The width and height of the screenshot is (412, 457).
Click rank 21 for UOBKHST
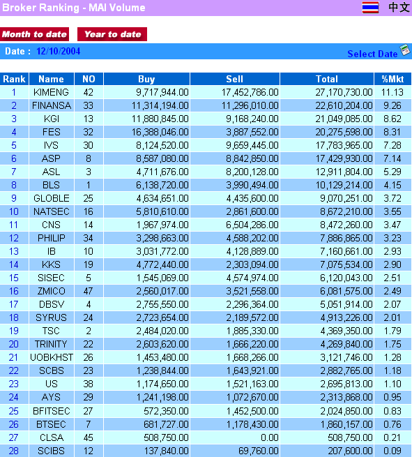13,357
